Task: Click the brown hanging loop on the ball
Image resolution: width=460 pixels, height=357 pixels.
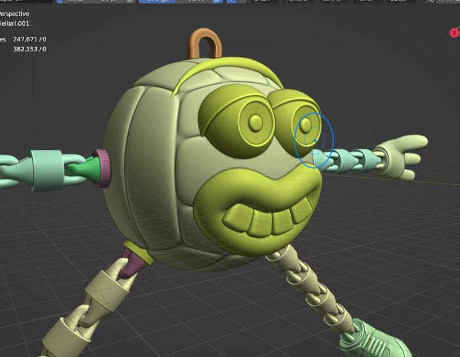Action: tap(205, 44)
